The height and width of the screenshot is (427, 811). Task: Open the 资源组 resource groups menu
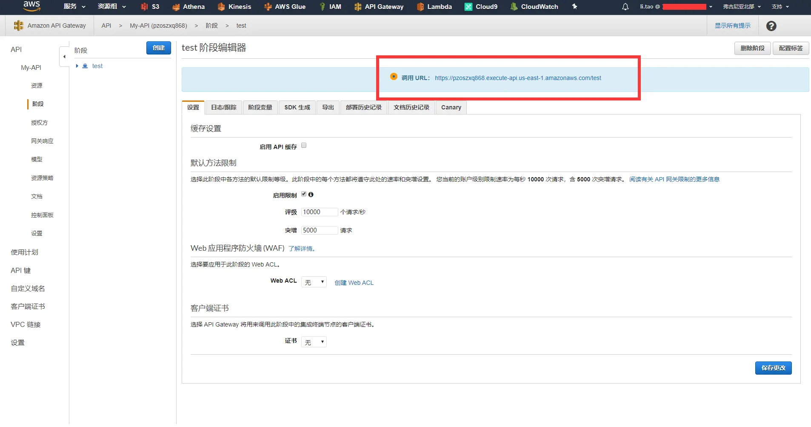(x=112, y=7)
